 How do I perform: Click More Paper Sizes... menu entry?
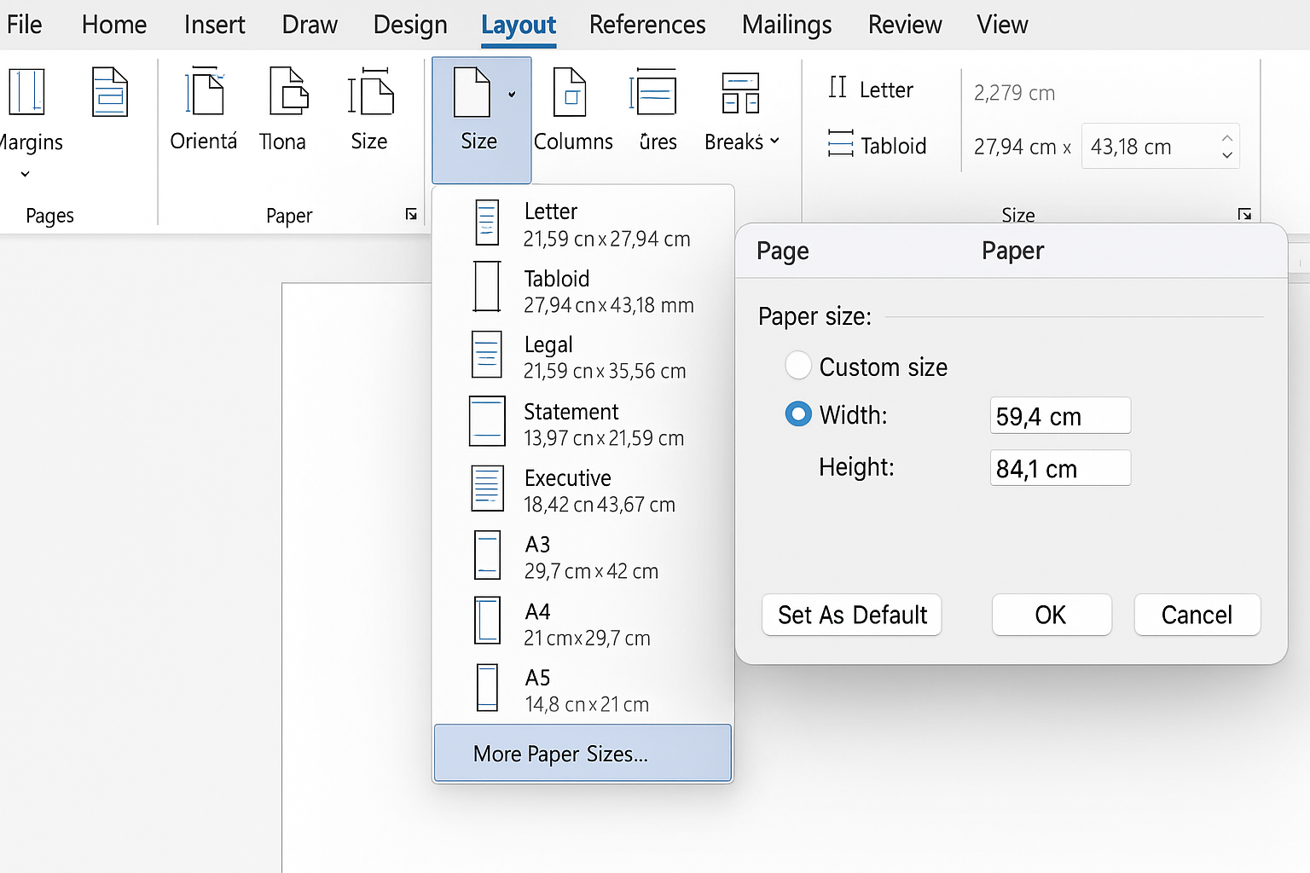tap(583, 754)
